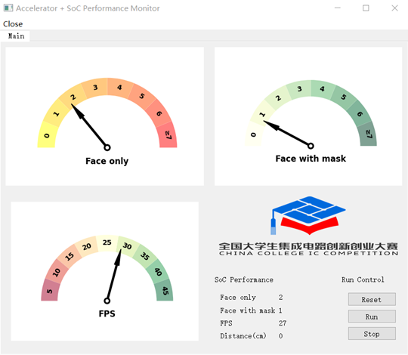This screenshot has width=408, height=355.
Task: Click the Reset button
Action: tap(372, 299)
